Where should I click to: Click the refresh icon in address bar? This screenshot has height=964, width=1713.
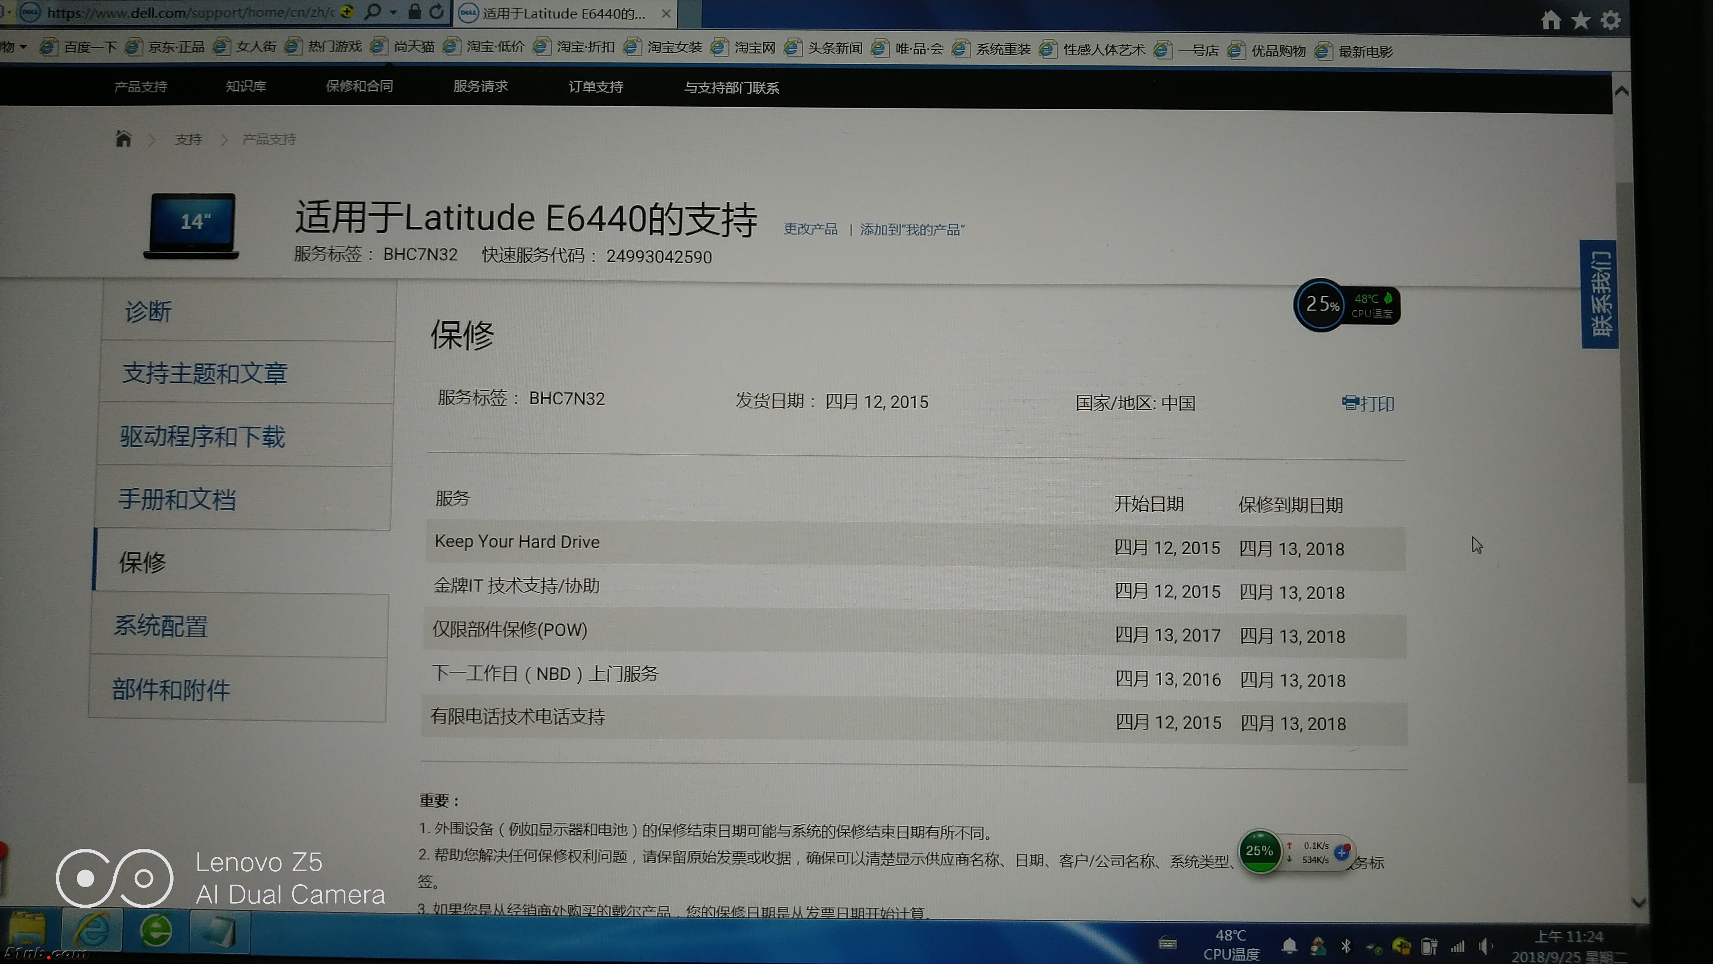click(x=436, y=11)
